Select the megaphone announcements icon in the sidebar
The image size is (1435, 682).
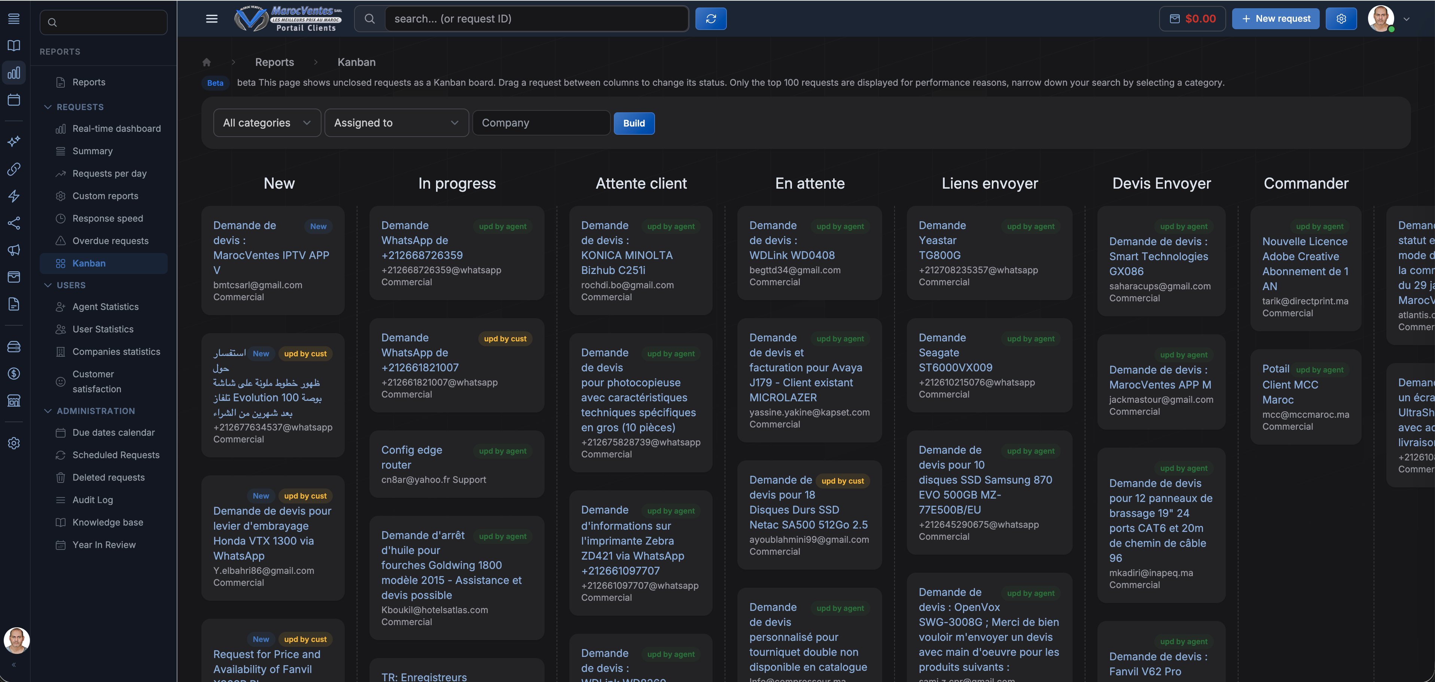(x=14, y=250)
